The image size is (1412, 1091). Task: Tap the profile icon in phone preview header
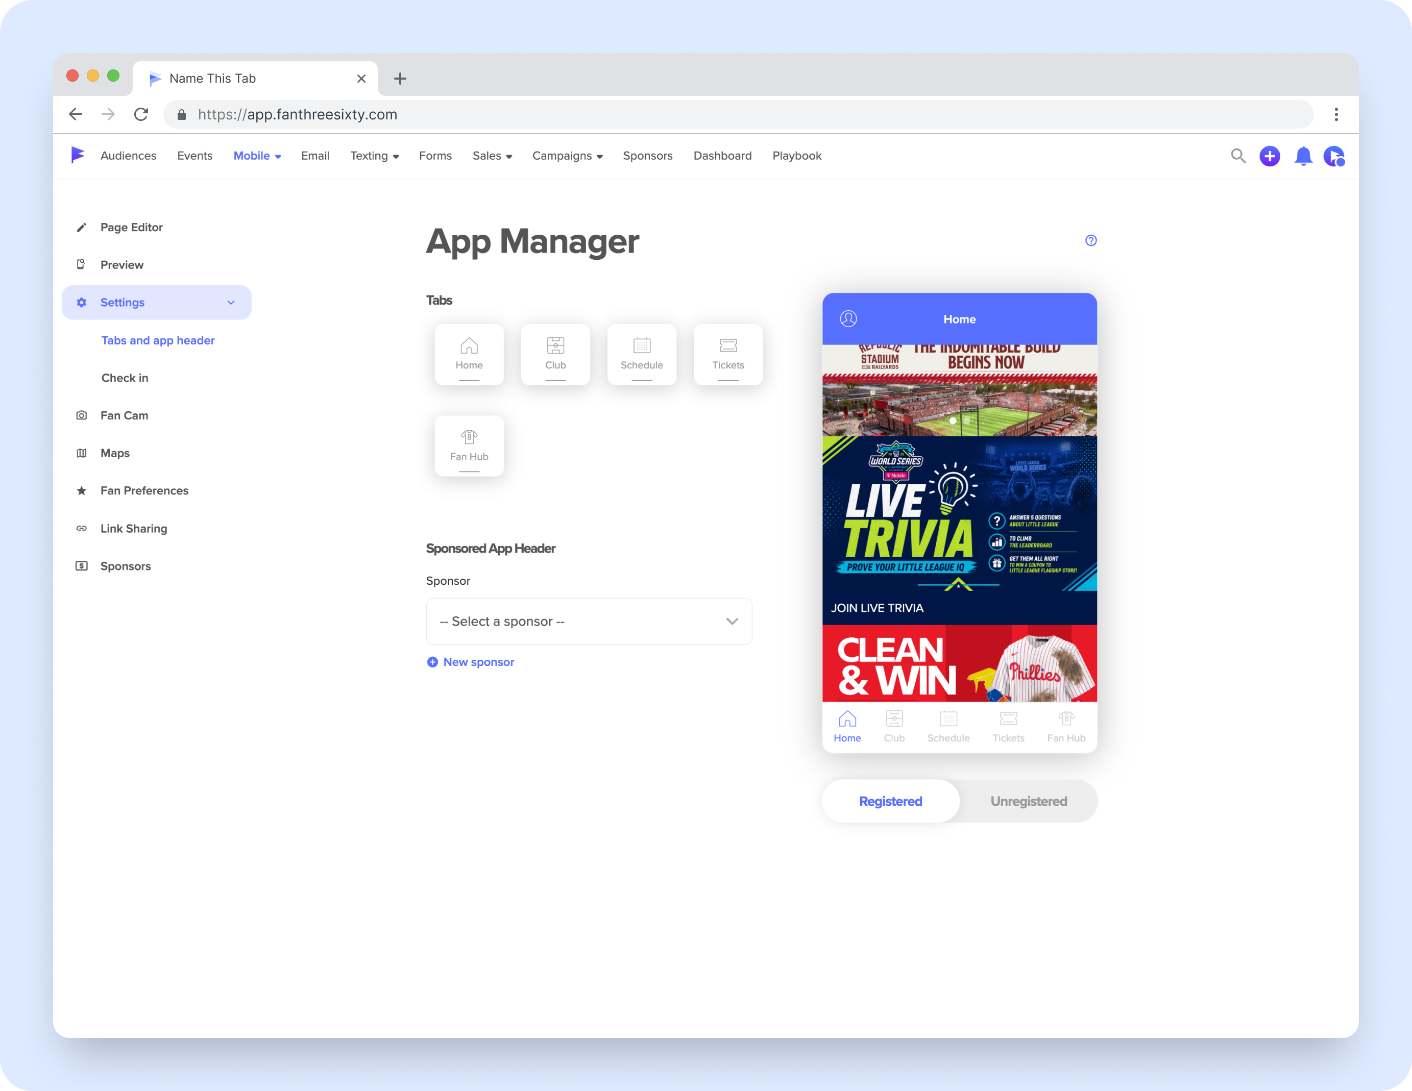(848, 318)
